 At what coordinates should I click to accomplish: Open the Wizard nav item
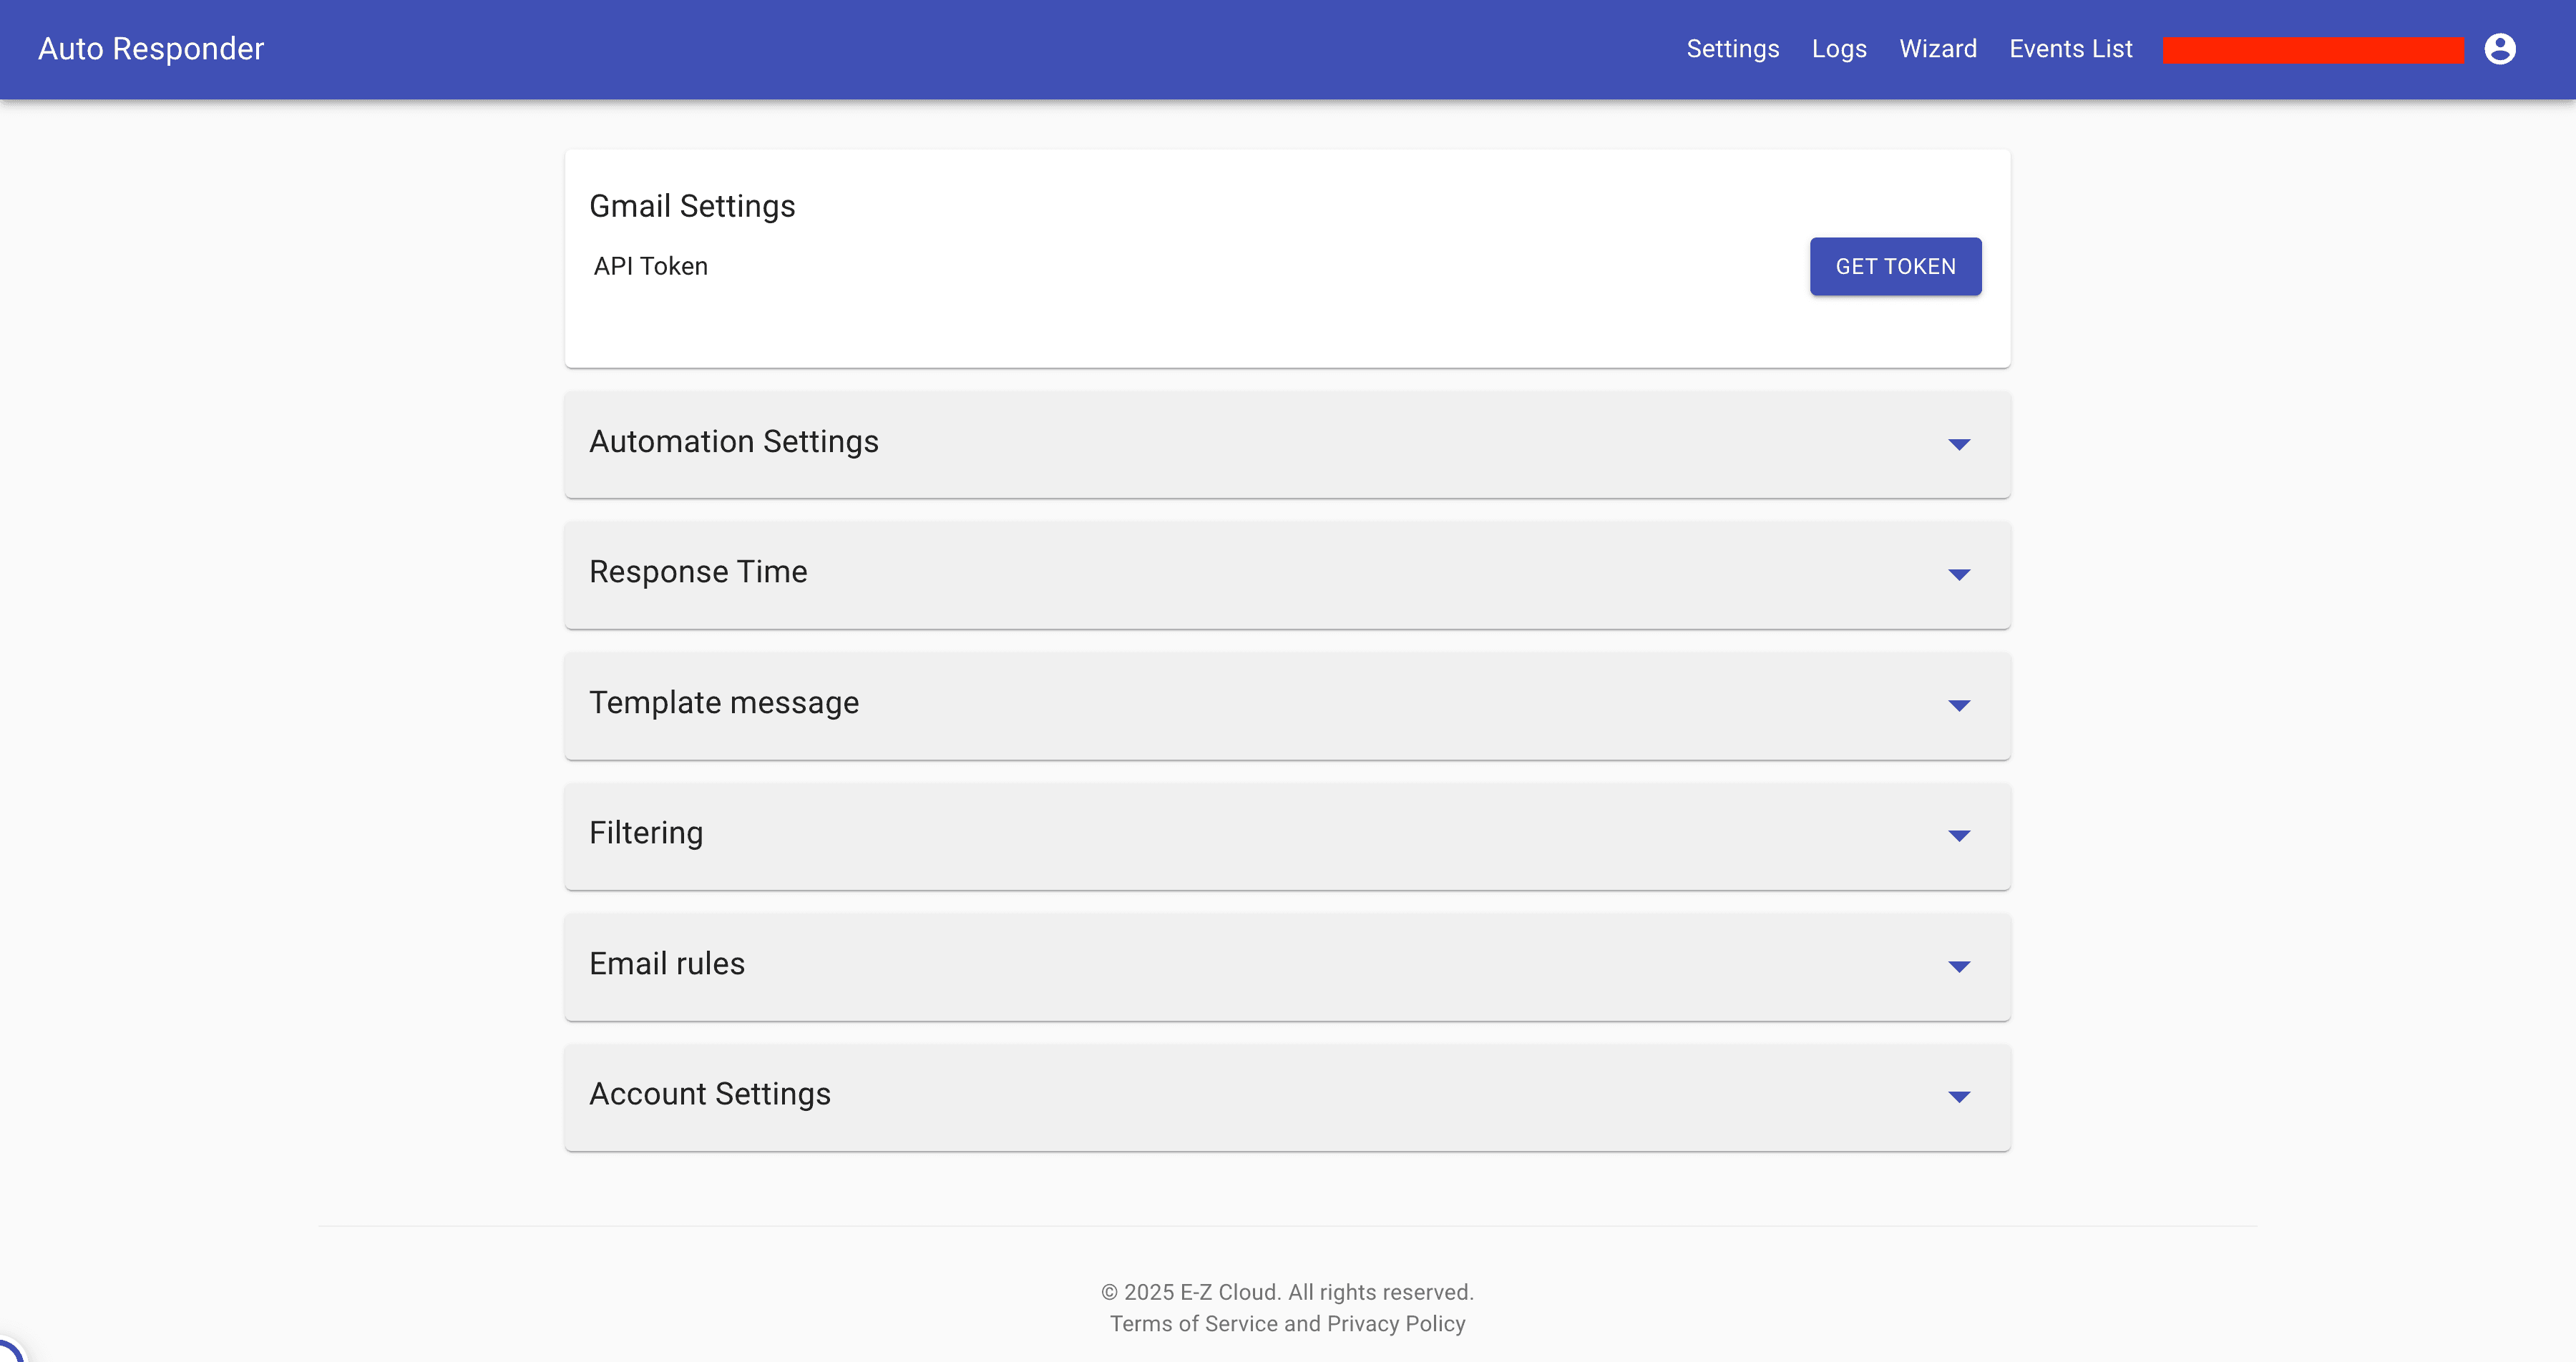[1938, 49]
